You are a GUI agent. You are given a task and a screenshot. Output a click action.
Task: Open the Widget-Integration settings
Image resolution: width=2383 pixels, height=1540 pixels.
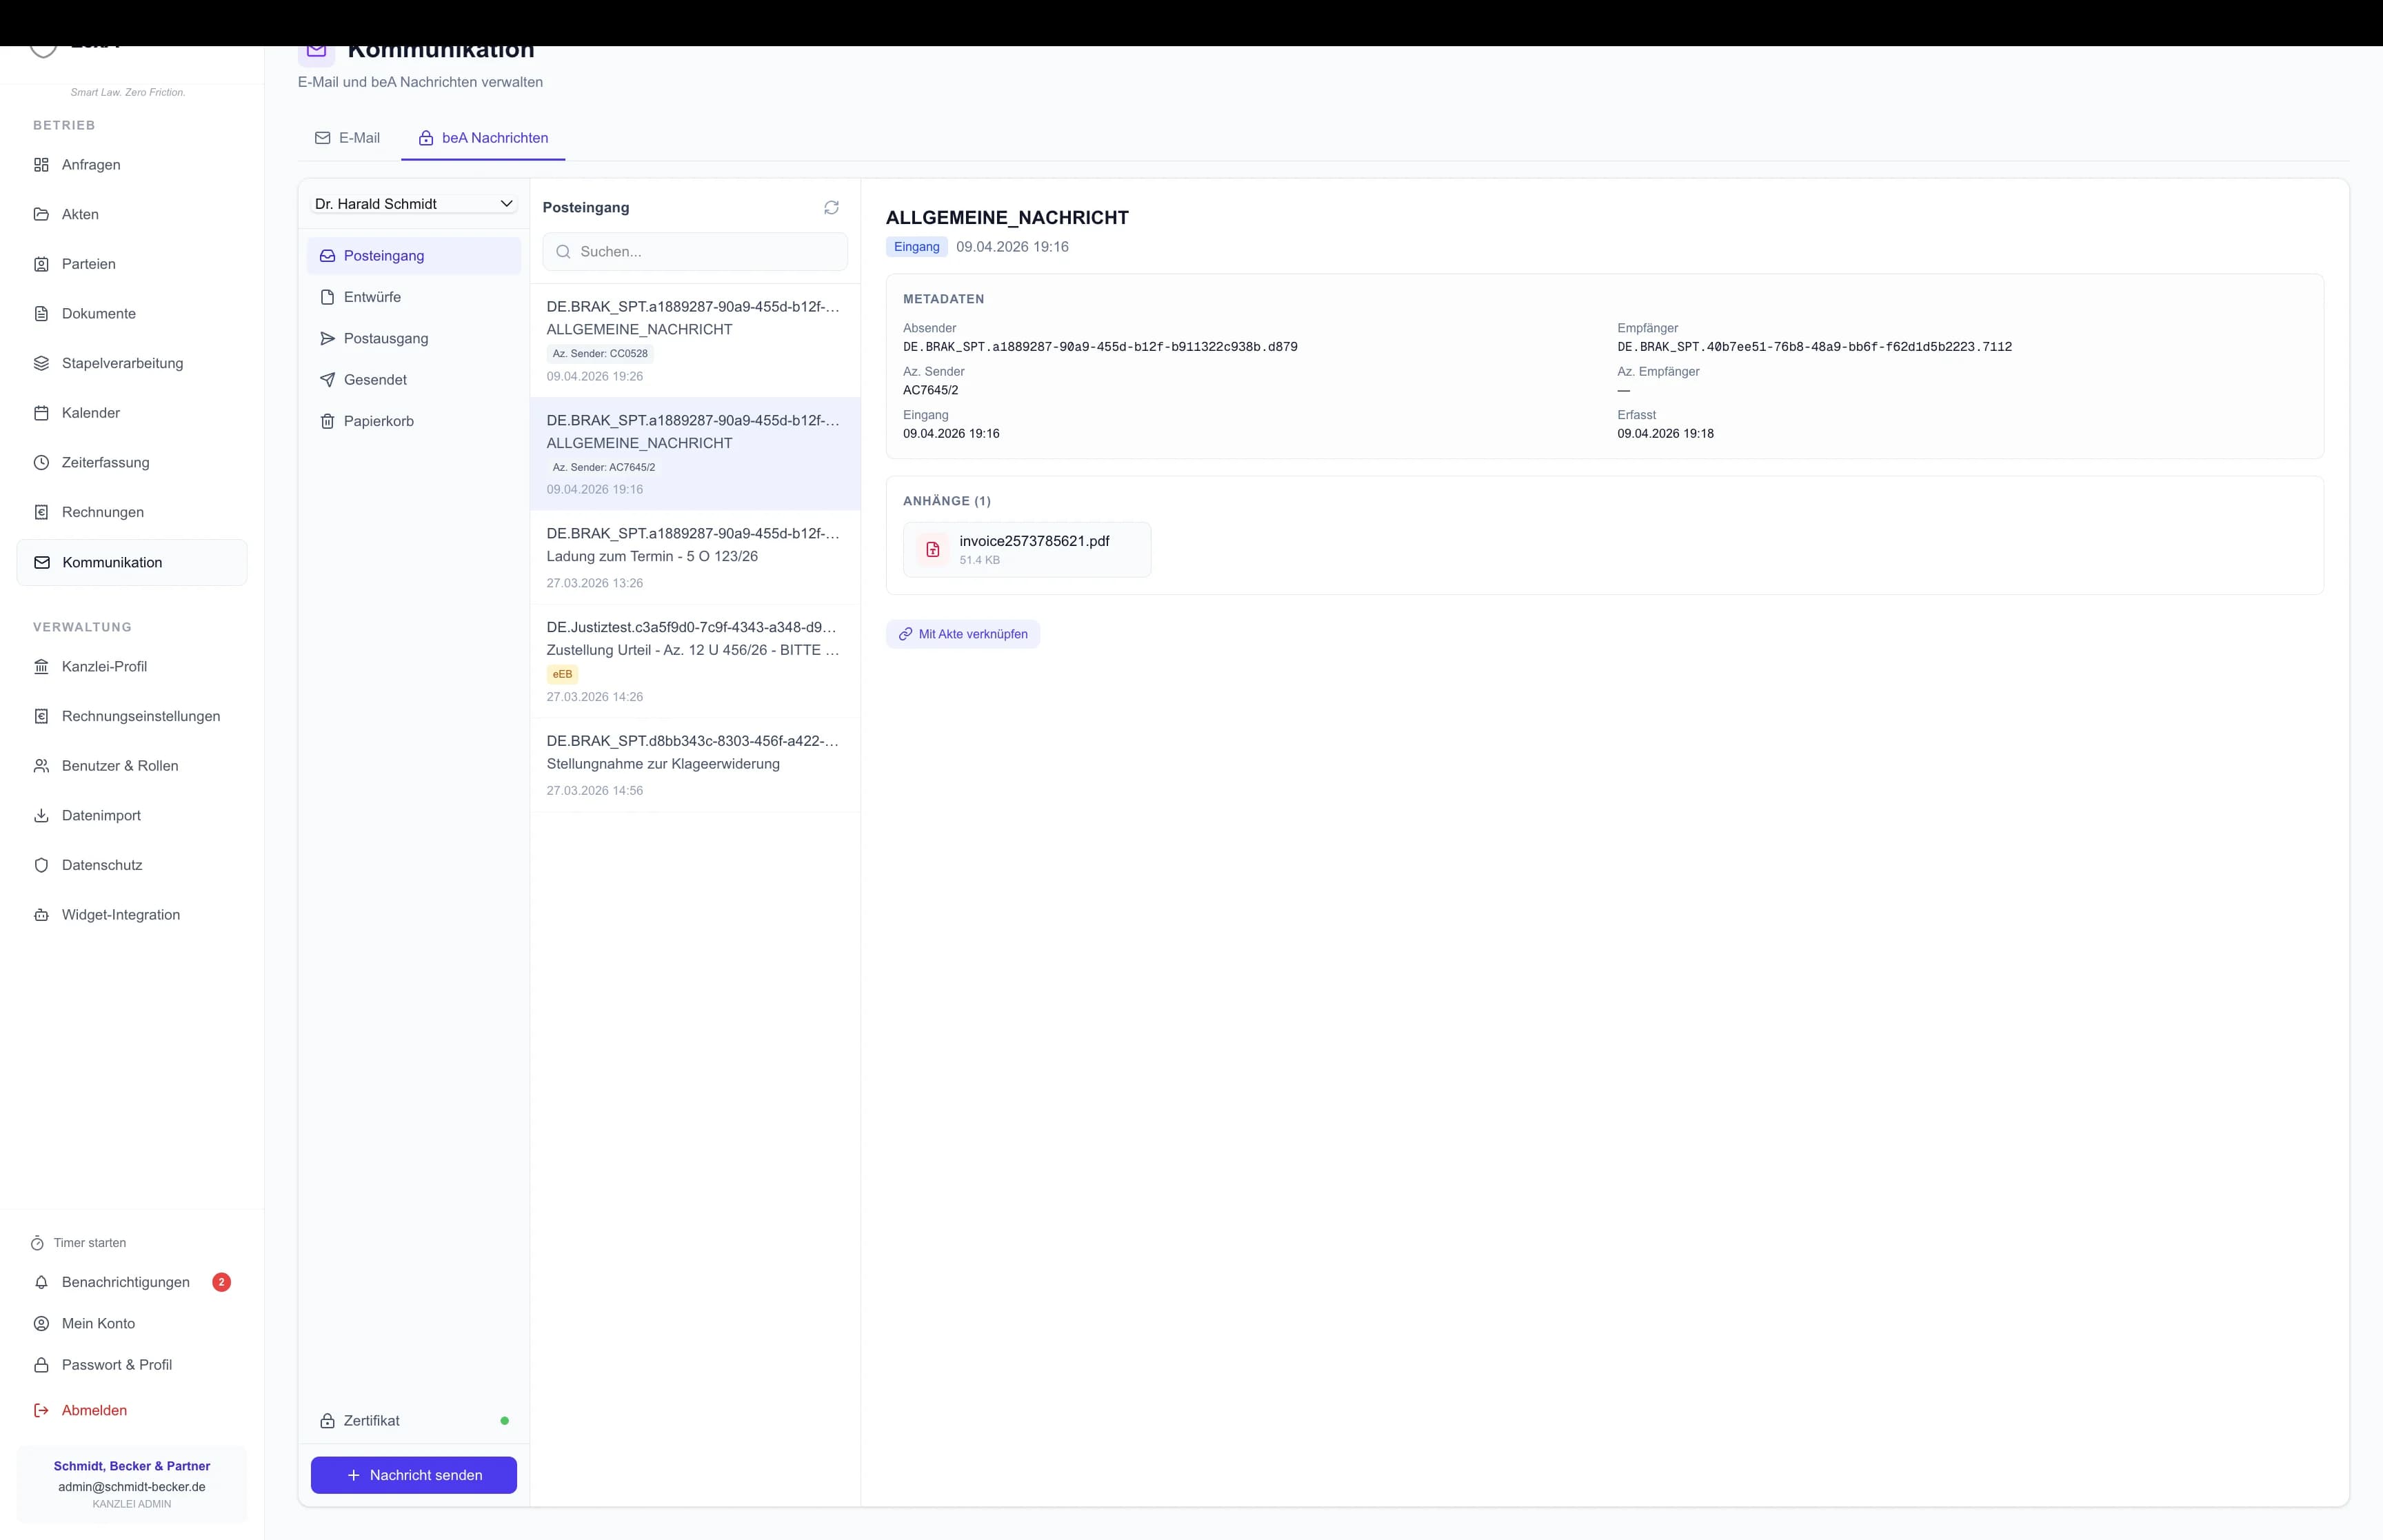pos(120,915)
